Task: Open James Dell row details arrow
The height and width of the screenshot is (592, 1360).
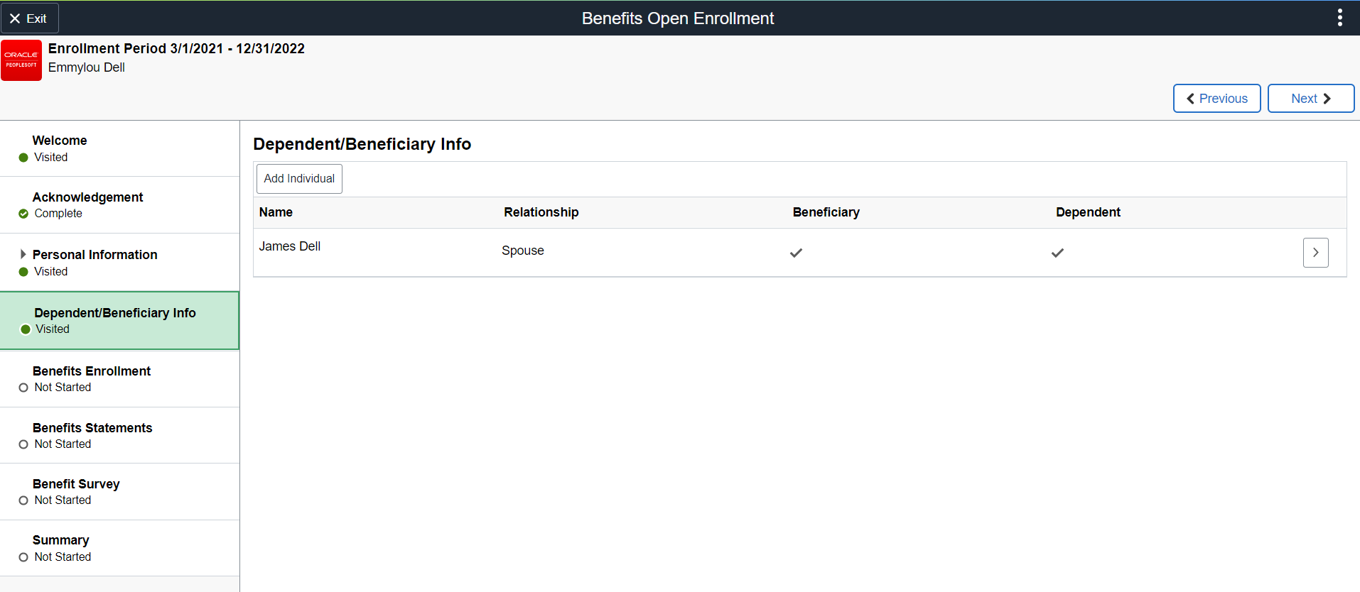Action: pos(1315,253)
